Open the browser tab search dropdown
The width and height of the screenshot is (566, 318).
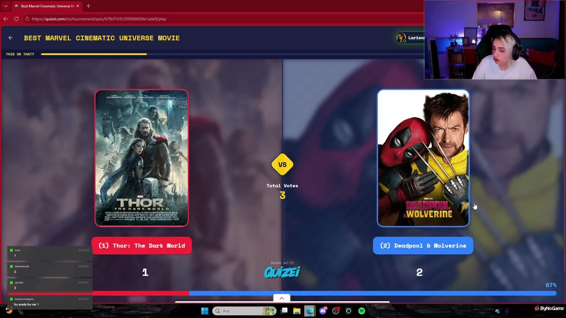[6, 6]
